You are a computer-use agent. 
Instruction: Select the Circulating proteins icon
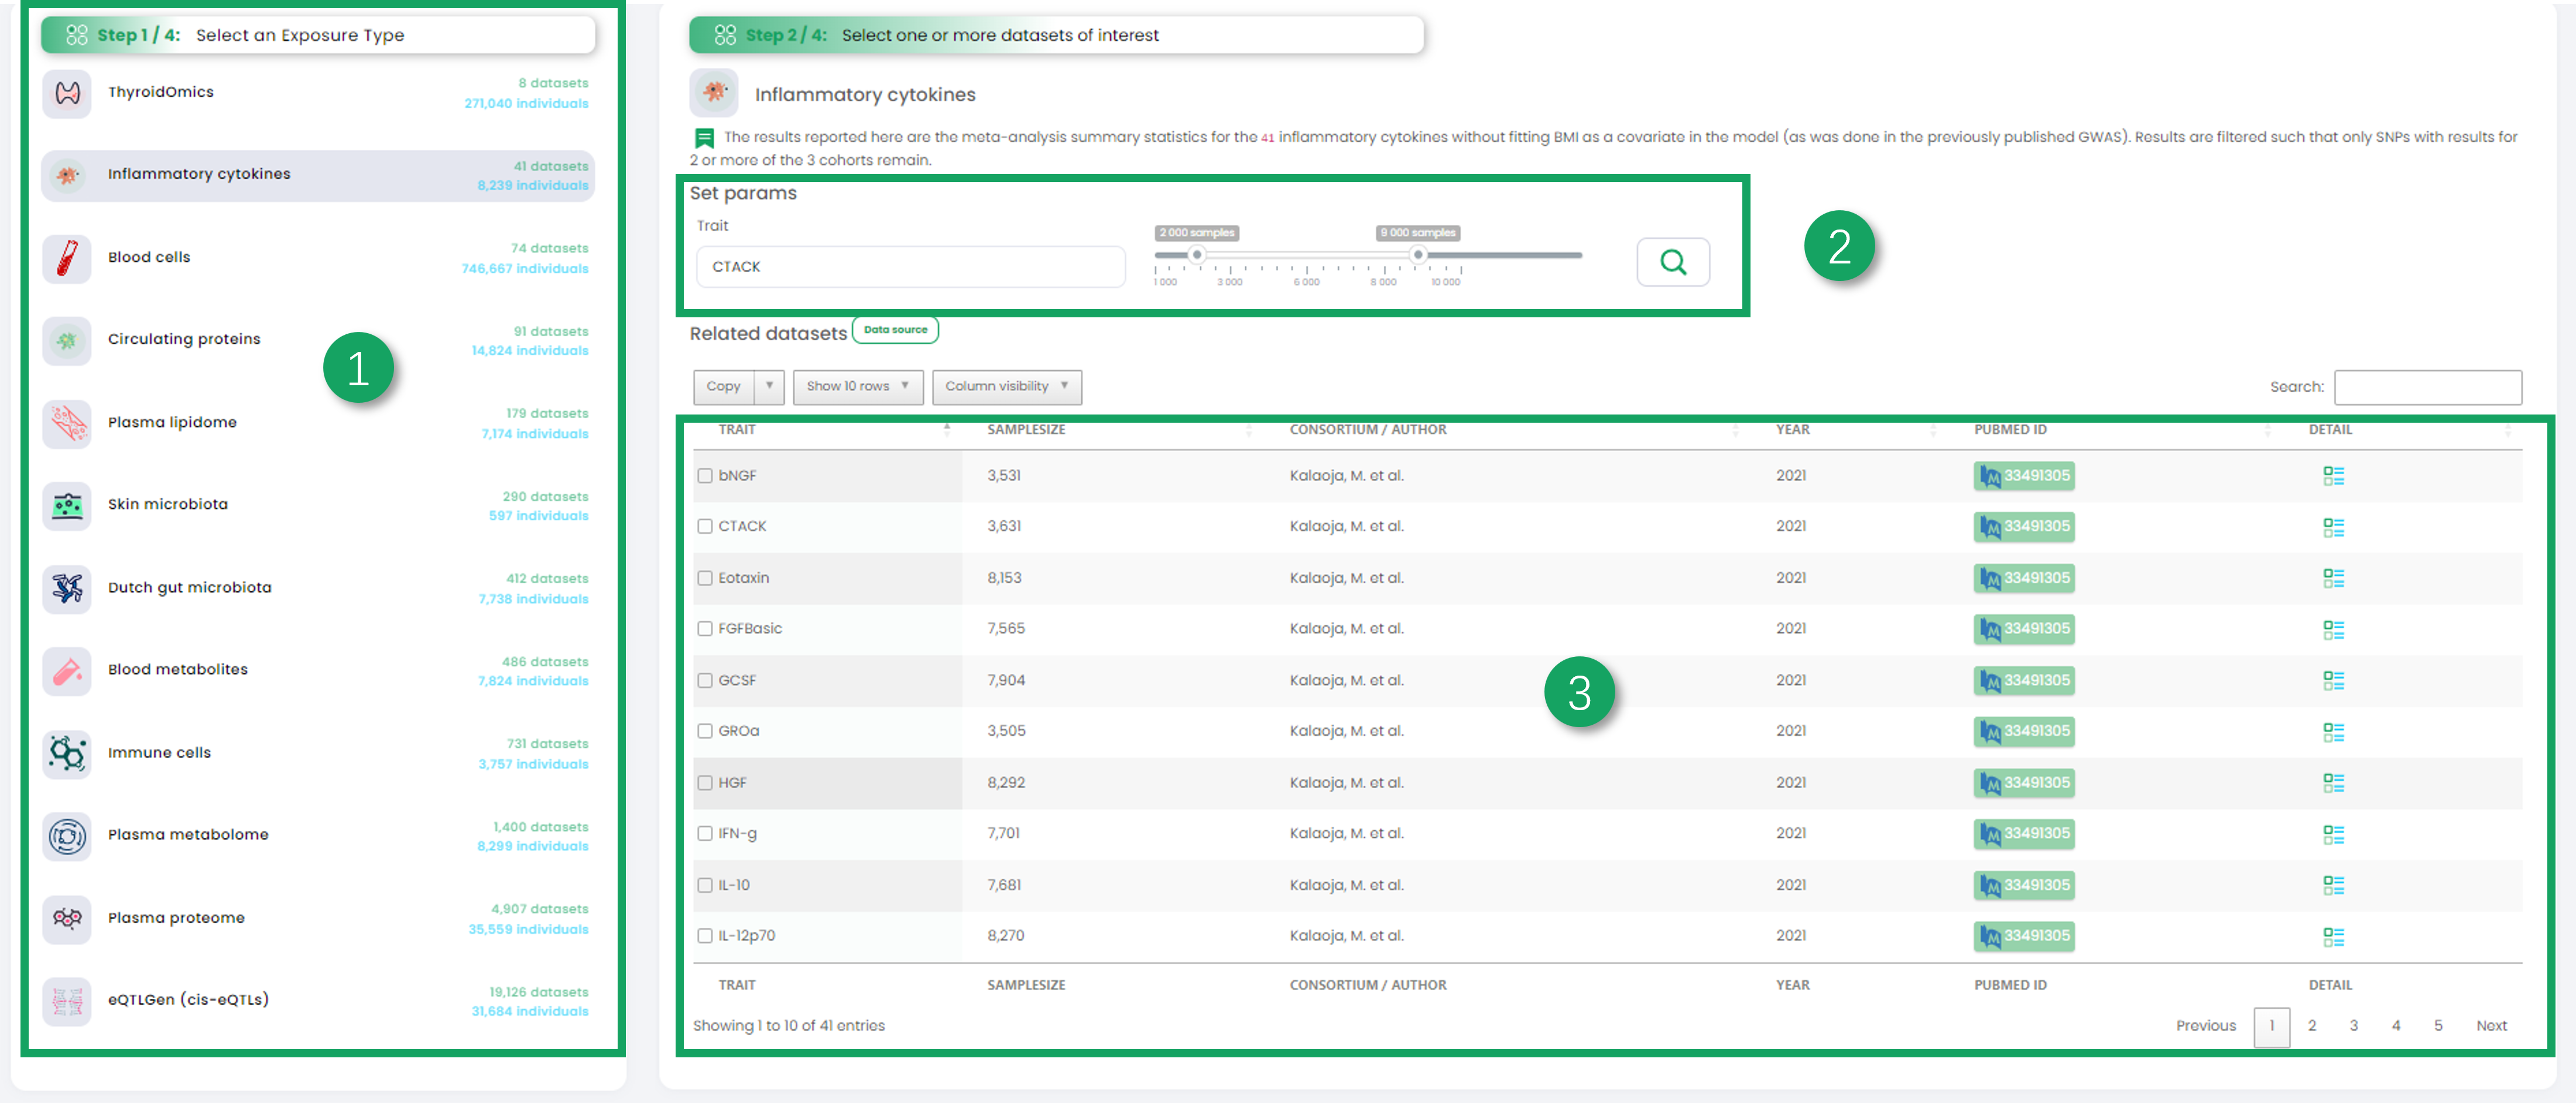click(67, 340)
